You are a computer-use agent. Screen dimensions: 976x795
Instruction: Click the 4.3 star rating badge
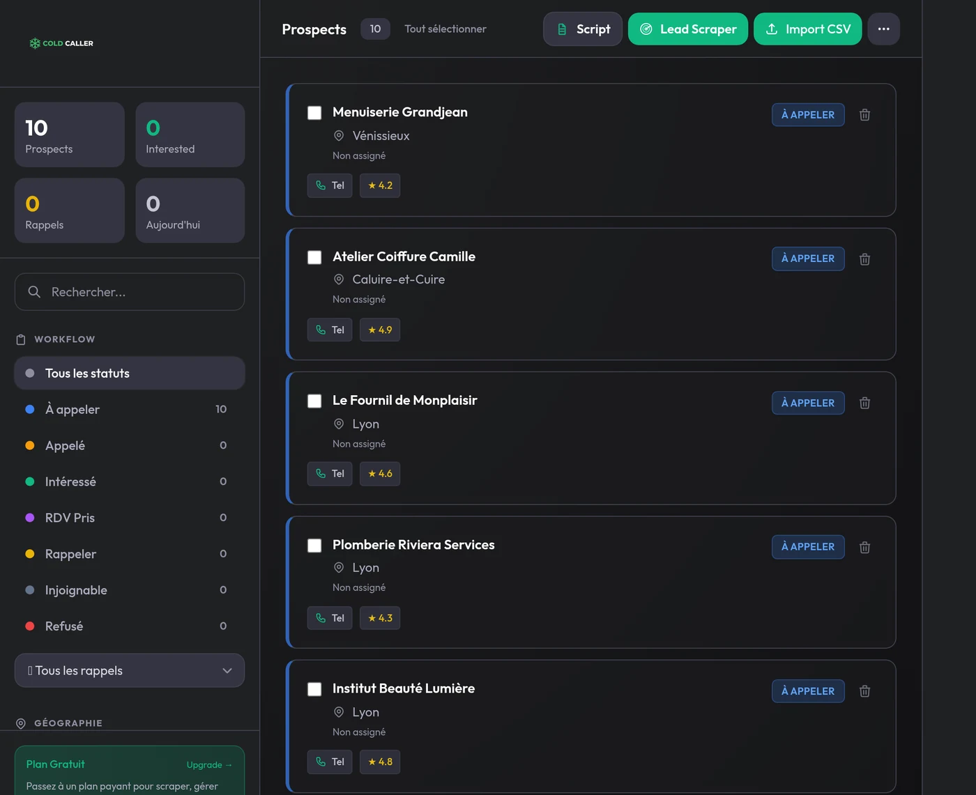coord(380,618)
